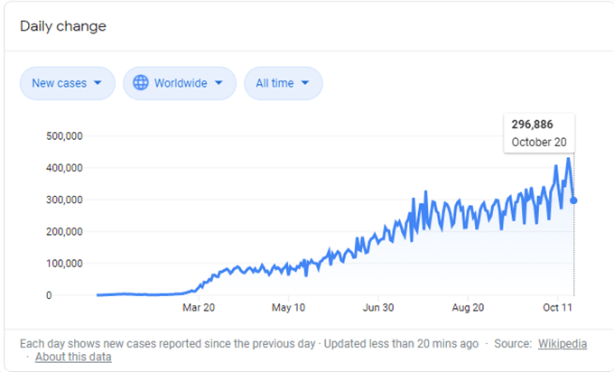Click the globe icon beside Worldwide
Image resolution: width=614 pixels, height=372 pixels.
(141, 83)
